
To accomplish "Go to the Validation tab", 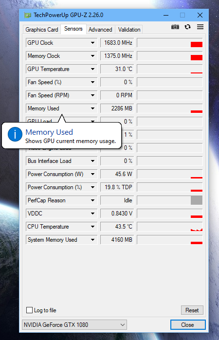I will pos(129,30).
